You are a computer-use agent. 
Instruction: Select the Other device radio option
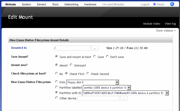click(x=57, y=98)
